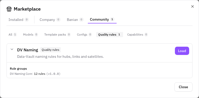The image size is (199, 98).
Task: Click the Quality rules tag badge
Action: (51, 50)
